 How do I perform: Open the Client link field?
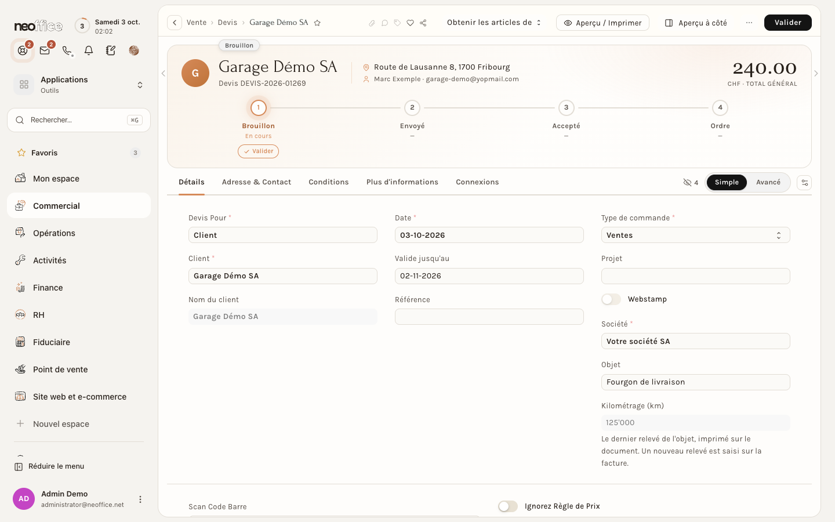click(283, 276)
